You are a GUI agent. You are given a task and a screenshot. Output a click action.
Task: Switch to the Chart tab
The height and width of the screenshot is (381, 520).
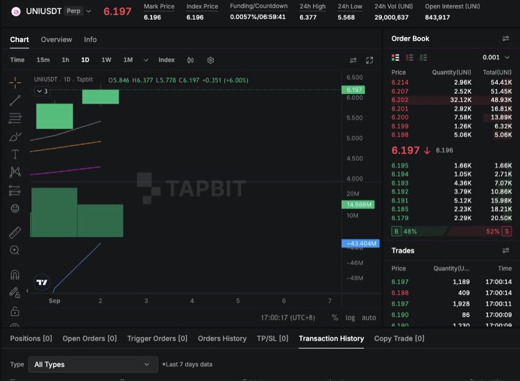19,40
